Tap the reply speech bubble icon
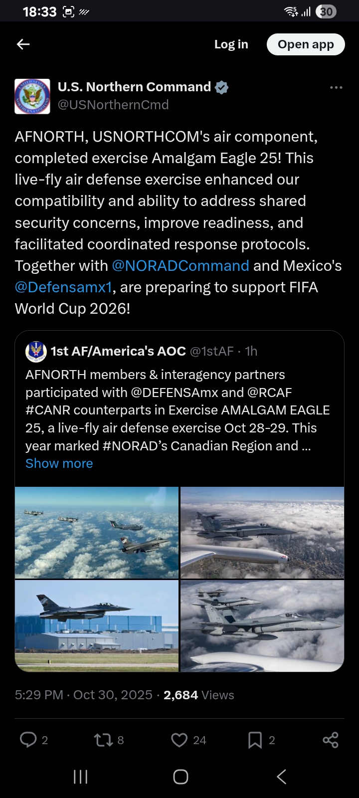The image size is (359, 798). tap(28, 740)
